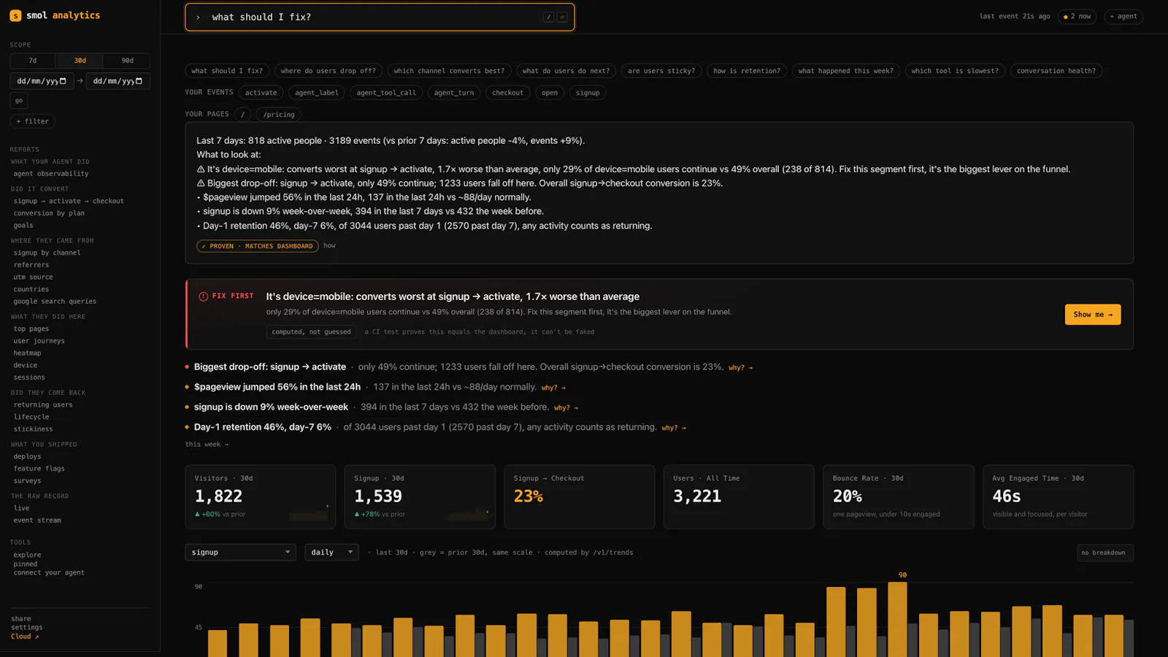Open the pinned tool
The image size is (1168, 657).
pos(25,564)
